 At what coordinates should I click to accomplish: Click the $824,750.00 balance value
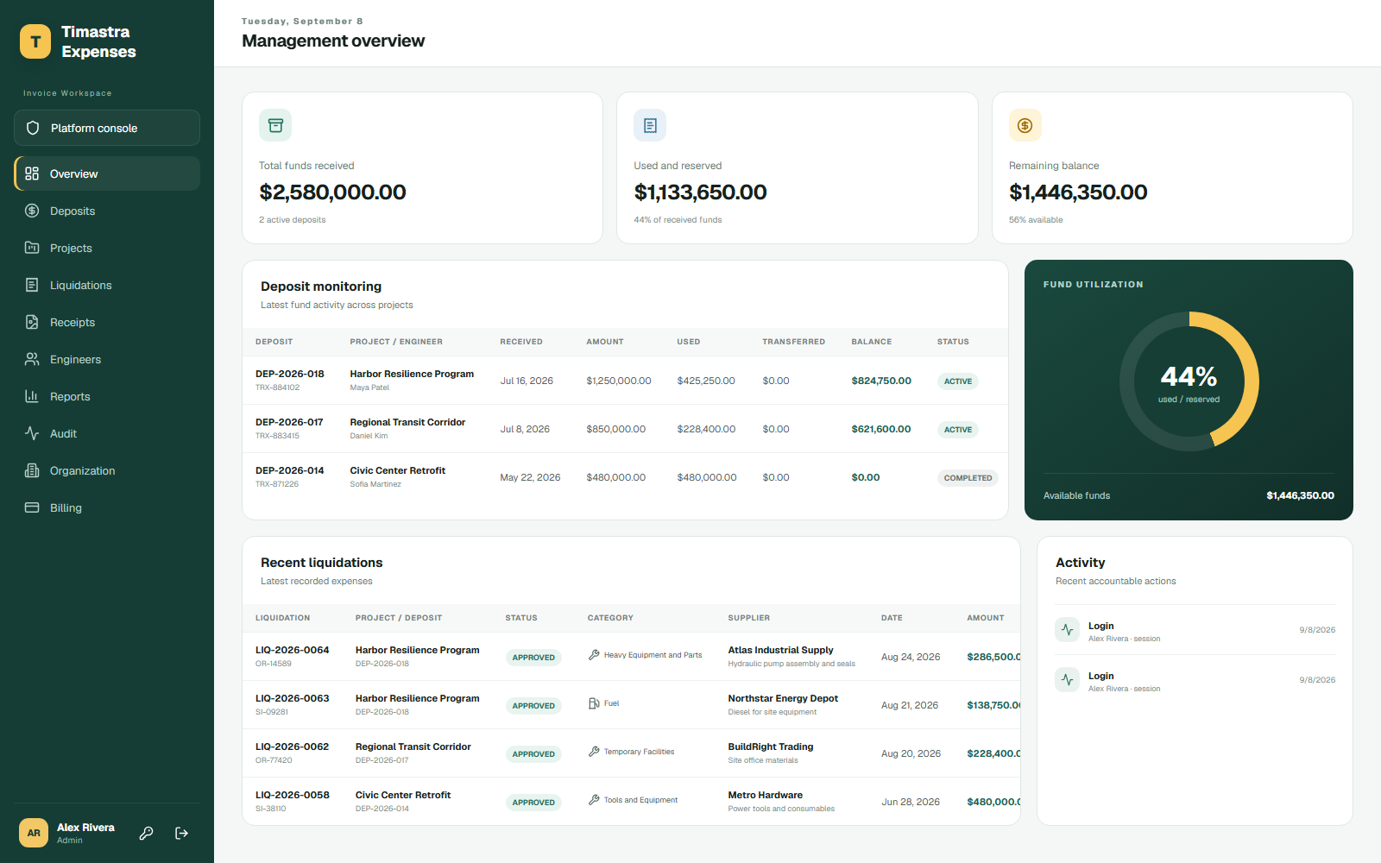point(881,381)
